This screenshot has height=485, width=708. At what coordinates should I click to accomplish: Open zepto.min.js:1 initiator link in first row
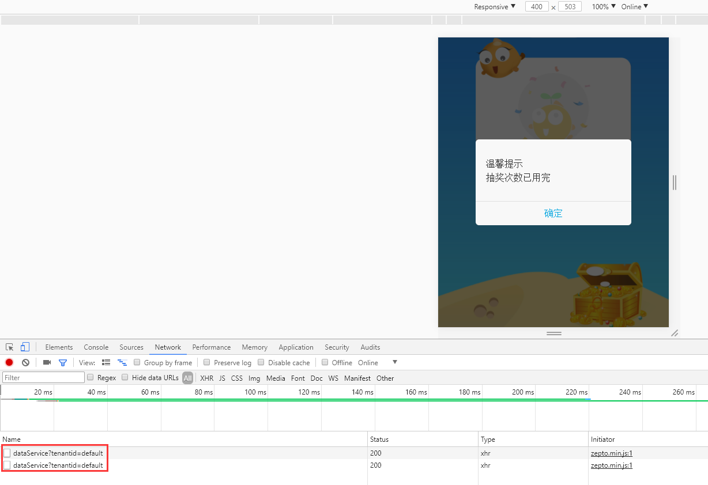611,453
